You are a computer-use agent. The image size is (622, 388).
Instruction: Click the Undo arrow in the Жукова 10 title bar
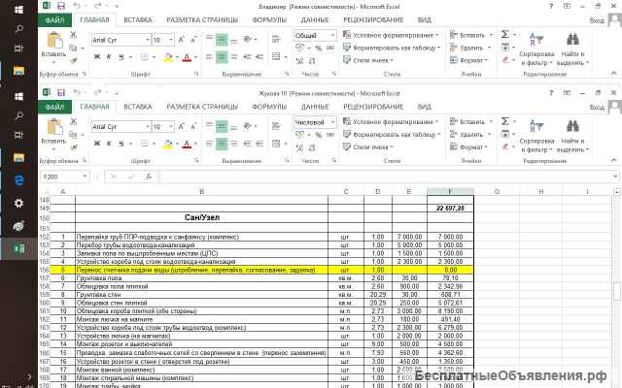(76, 92)
